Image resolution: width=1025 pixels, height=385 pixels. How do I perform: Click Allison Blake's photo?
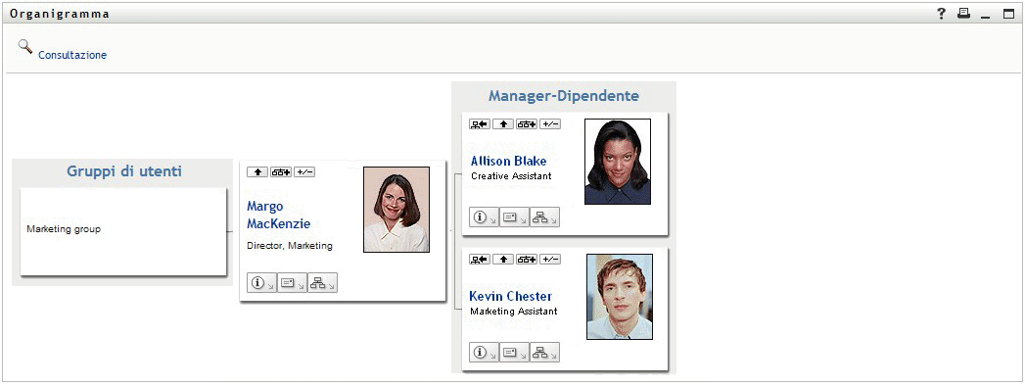(618, 162)
